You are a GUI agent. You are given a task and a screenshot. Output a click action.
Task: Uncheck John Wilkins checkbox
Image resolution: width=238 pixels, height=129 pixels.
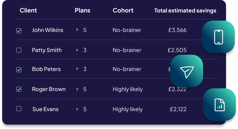pyautogui.click(x=19, y=31)
